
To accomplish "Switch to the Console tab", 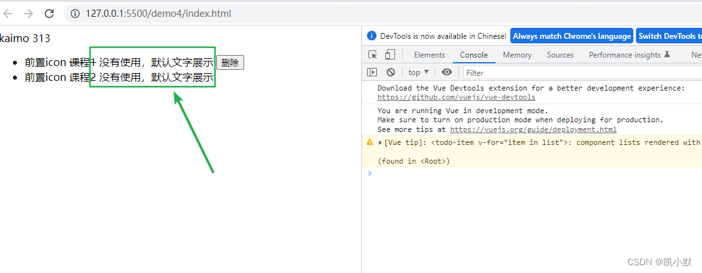I will pos(473,54).
